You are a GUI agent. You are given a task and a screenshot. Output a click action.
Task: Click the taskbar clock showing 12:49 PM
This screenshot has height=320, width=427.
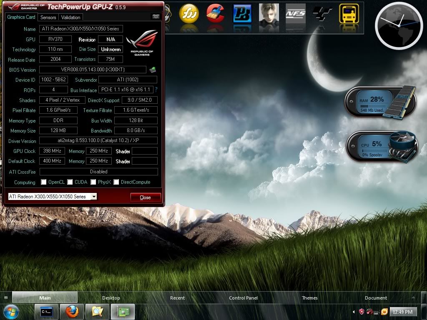402,312
